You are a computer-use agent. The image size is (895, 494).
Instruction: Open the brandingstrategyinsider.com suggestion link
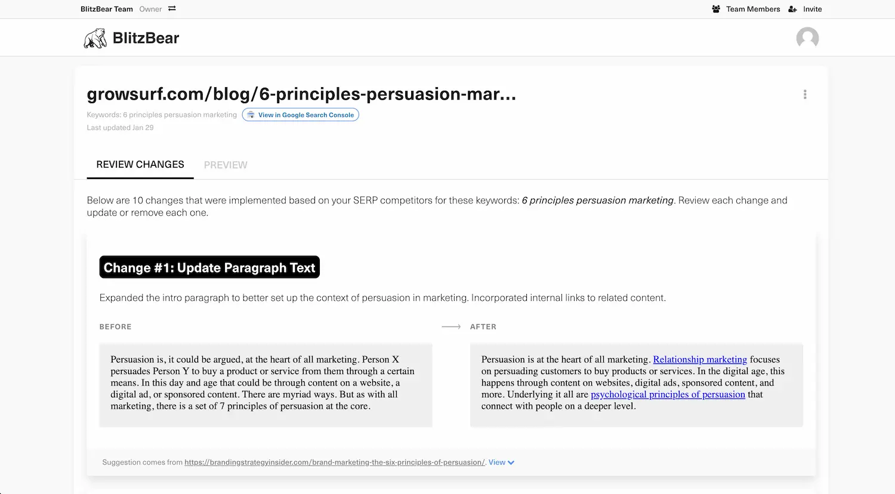[x=334, y=462]
